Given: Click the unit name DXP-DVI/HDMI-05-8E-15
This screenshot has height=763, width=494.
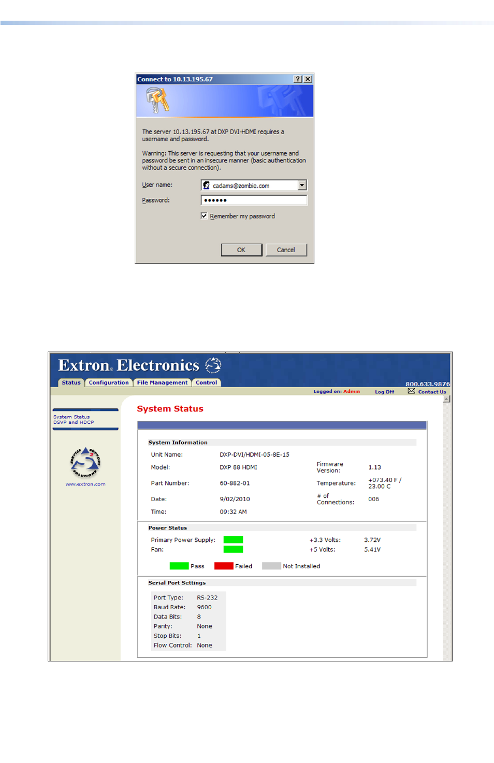Looking at the screenshot, I should [x=254, y=454].
